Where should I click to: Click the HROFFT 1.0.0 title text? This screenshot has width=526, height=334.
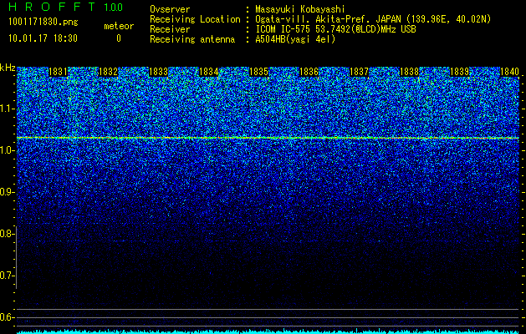coord(65,7)
